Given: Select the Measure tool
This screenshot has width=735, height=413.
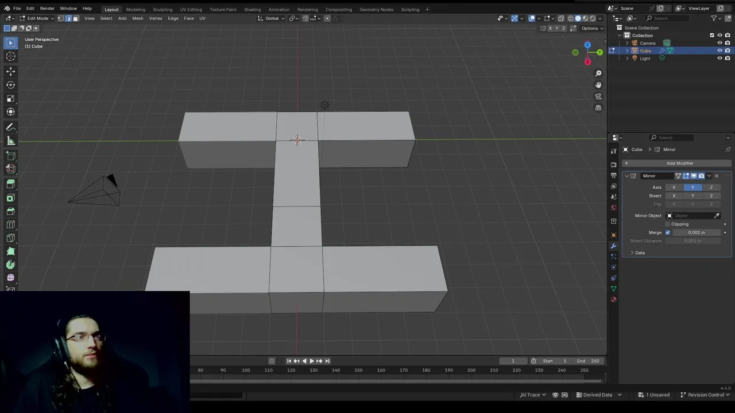Looking at the screenshot, I should coord(10,141).
